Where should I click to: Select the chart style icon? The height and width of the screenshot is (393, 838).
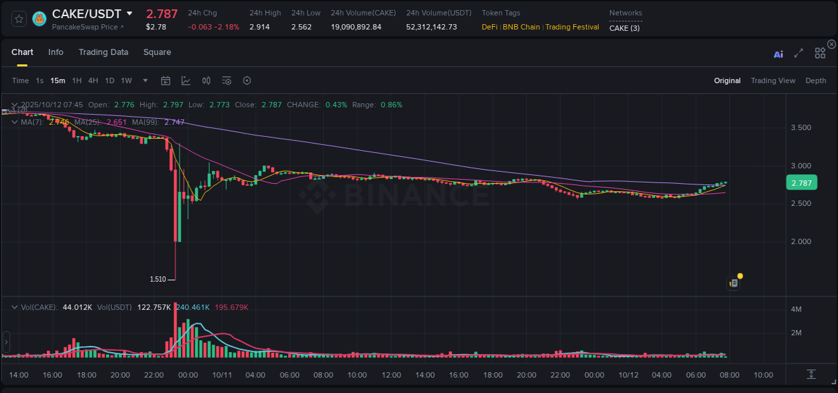(x=185, y=80)
